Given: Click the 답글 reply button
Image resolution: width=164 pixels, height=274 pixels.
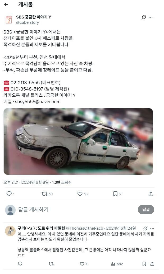Looking at the screenshot, I should tap(146, 210).
